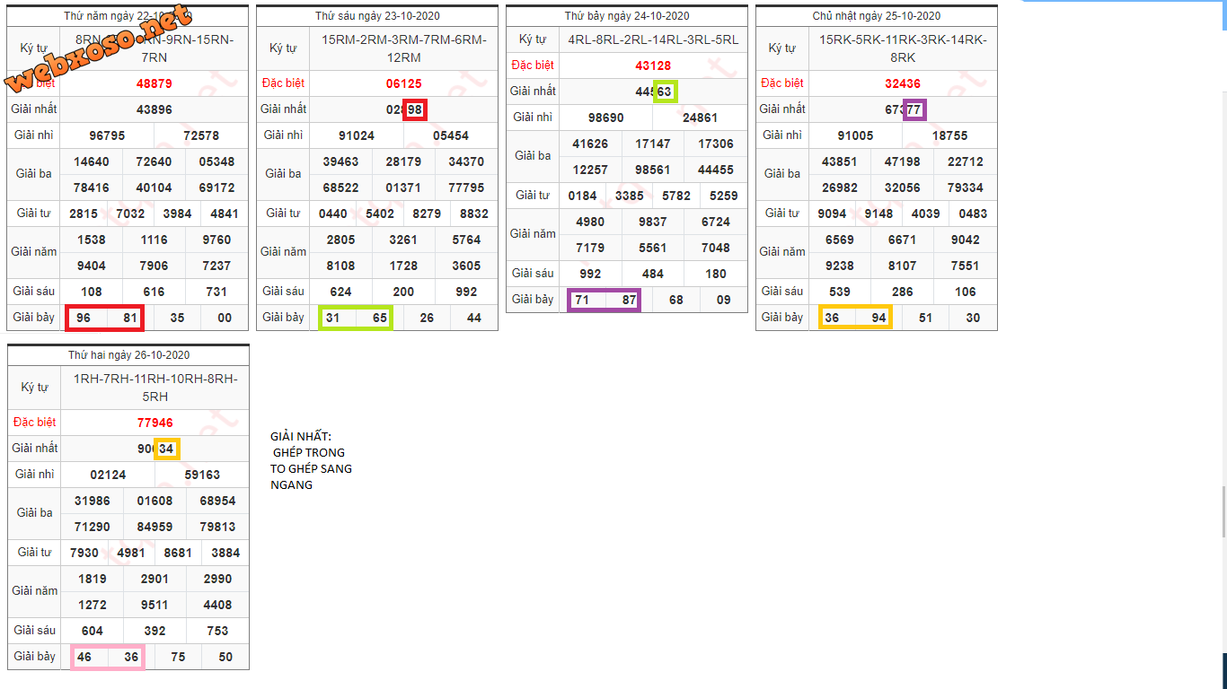Select the green-boxed 31 65 Giải bảy pair
The height and width of the screenshot is (689, 1227).
[356, 318]
